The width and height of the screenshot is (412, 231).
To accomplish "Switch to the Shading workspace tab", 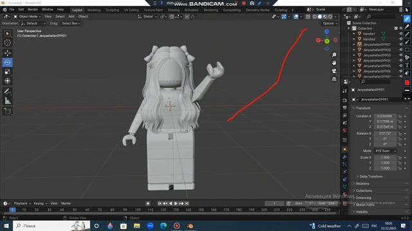I will coord(174,10).
